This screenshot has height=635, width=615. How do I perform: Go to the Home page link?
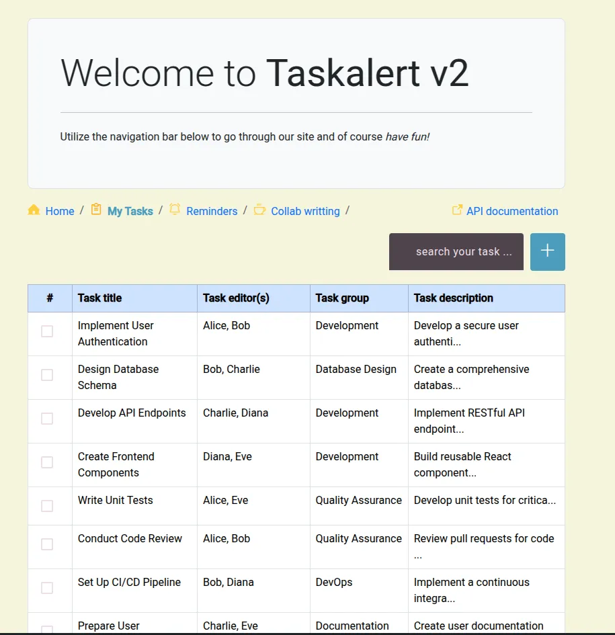(x=60, y=211)
